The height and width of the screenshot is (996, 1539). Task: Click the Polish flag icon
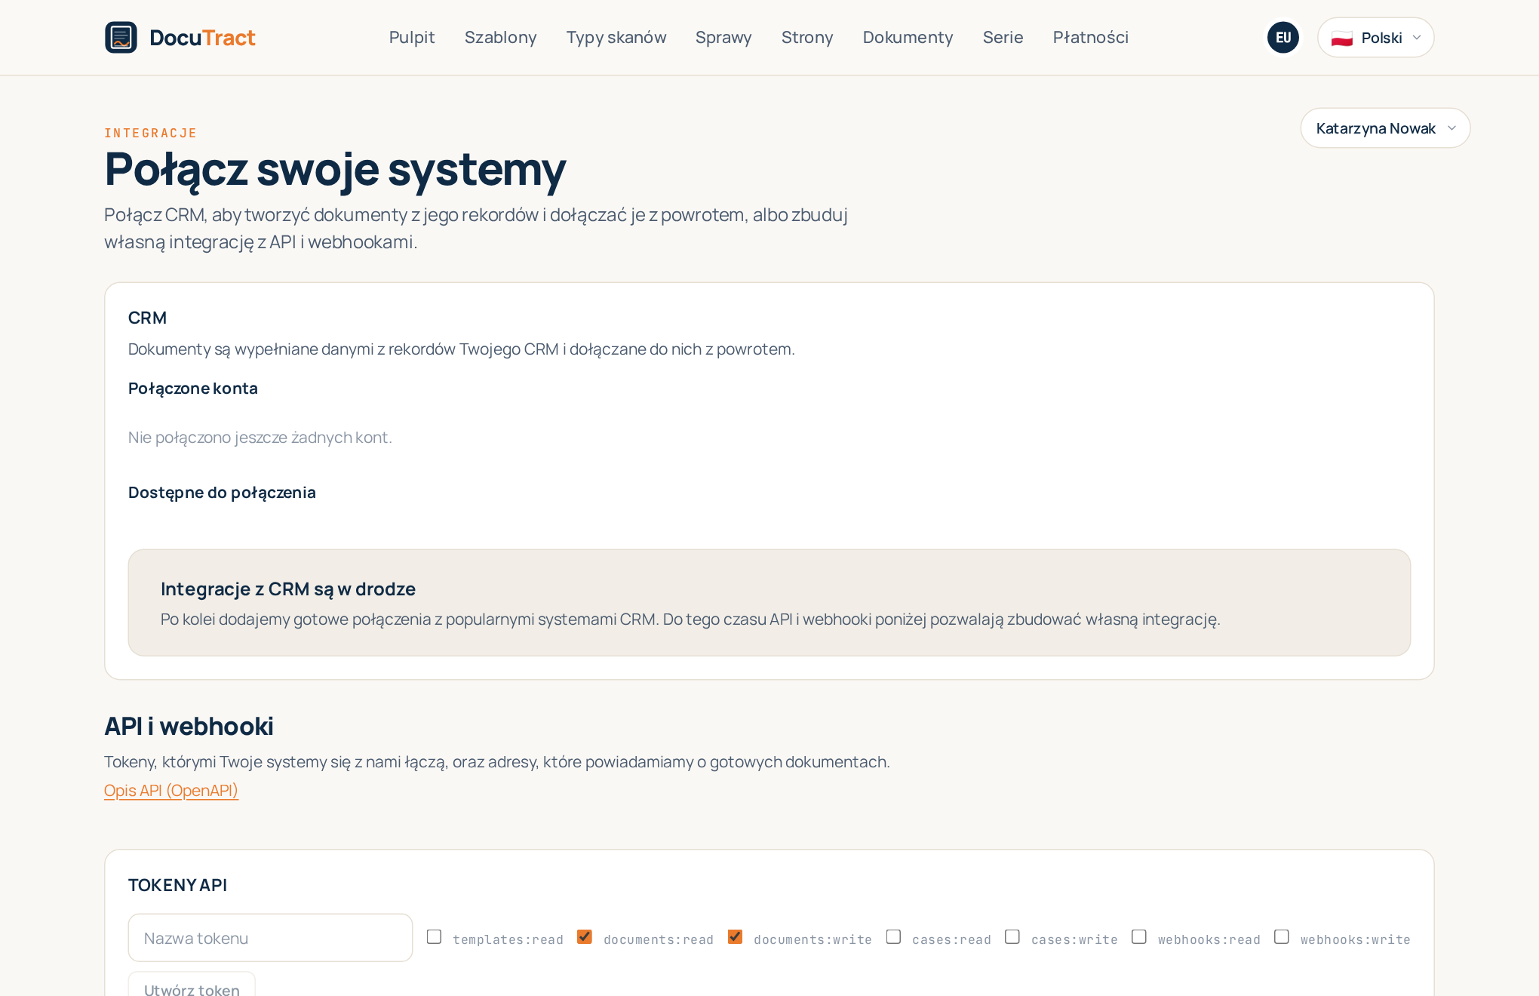tap(1341, 38)
